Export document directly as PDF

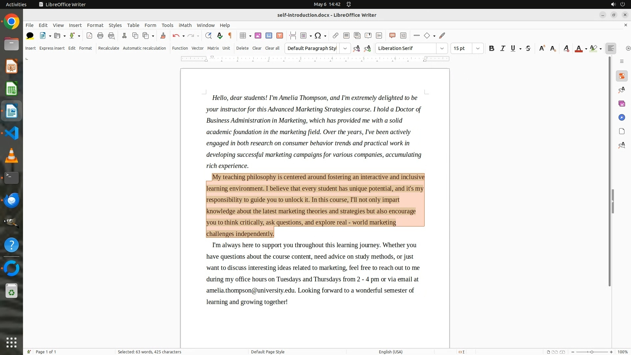click(89, 35)
